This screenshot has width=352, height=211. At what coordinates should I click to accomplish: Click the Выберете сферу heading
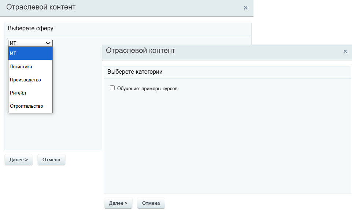(x=30, y=28)
